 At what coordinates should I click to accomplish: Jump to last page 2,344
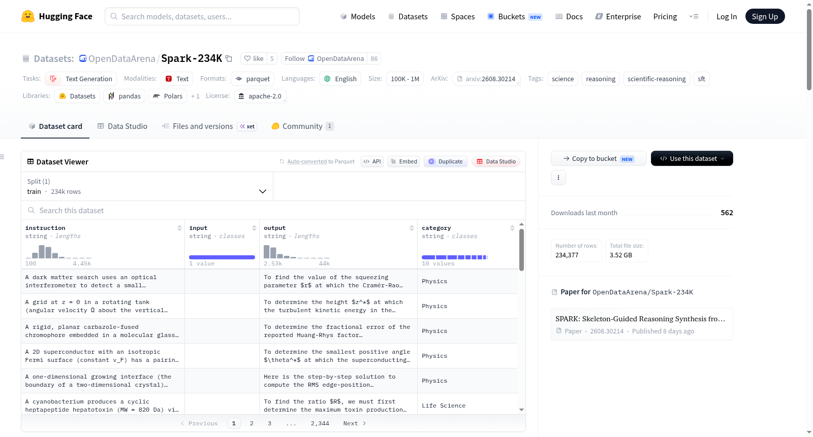click(x=320, y=423)
